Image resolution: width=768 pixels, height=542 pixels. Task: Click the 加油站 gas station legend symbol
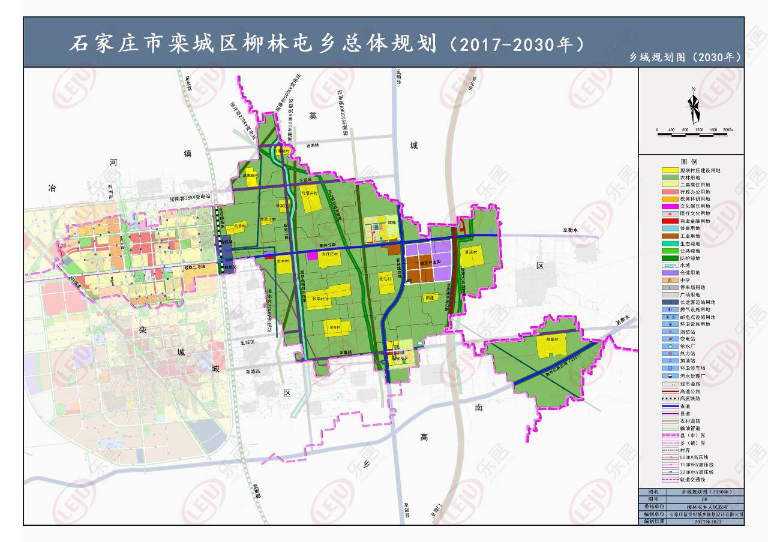670,361
